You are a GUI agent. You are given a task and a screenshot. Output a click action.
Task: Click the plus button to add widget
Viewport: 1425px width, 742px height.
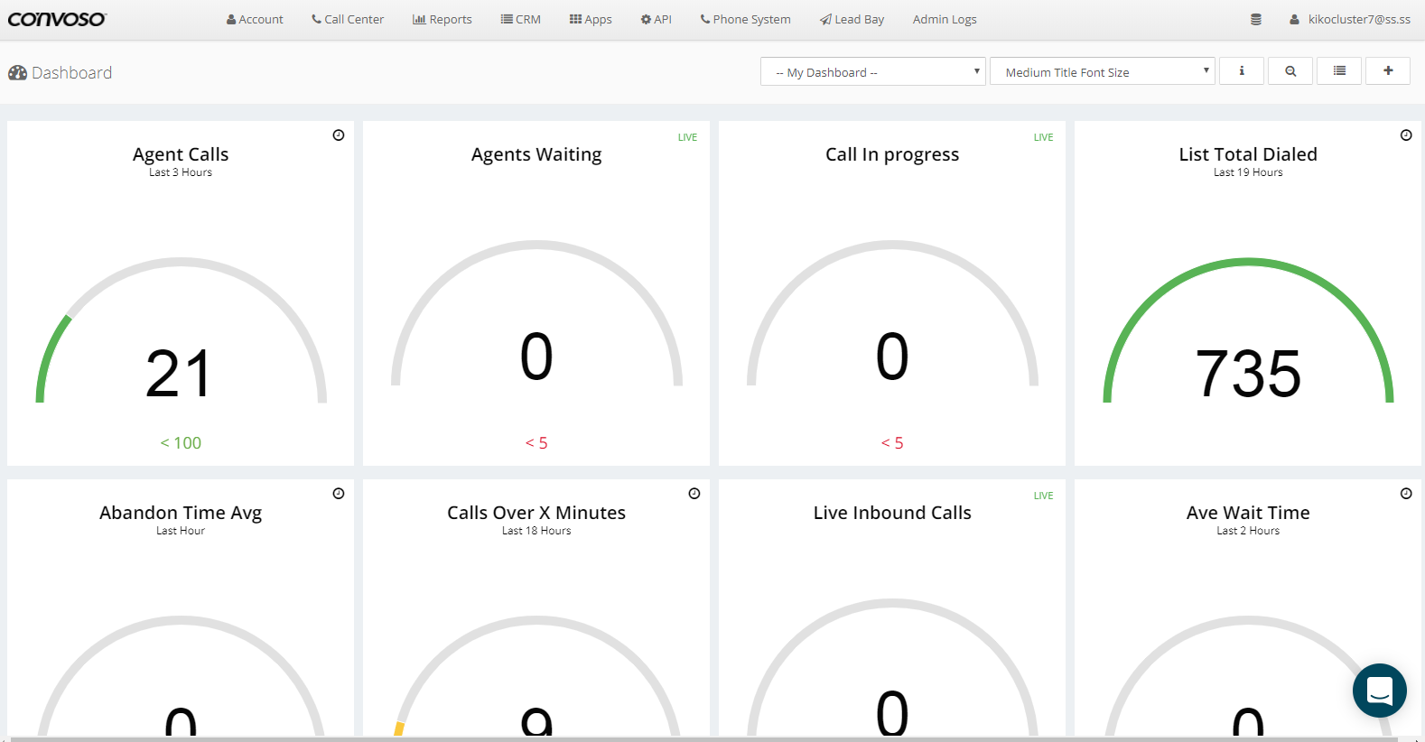coord(1388,70)
